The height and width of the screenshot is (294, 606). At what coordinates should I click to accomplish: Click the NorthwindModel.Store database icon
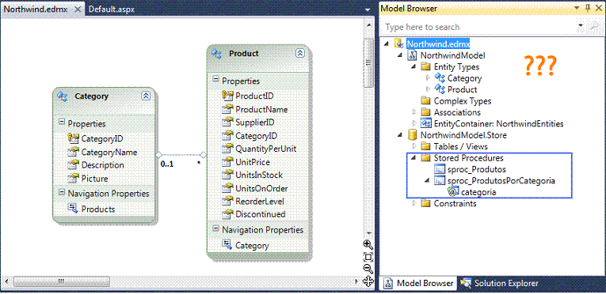tap(413, 135)
